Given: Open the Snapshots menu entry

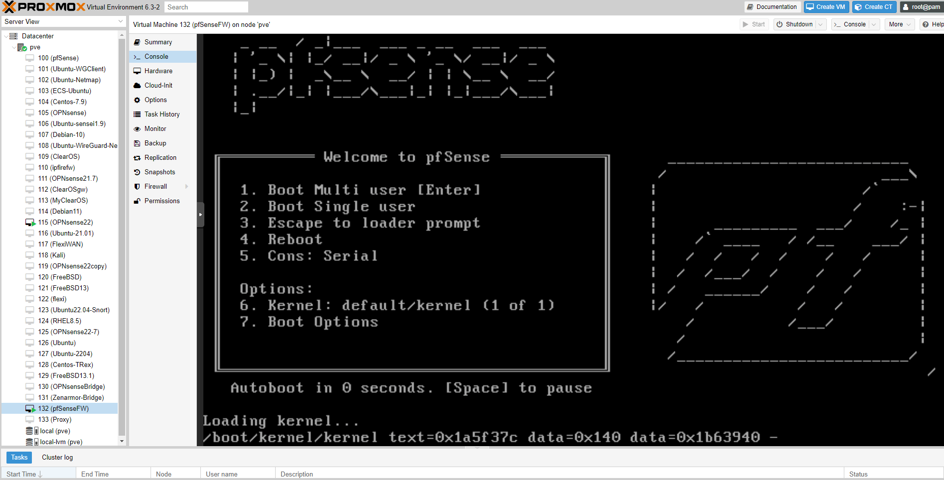Looking at the screenshot, I should pos(163,172).
